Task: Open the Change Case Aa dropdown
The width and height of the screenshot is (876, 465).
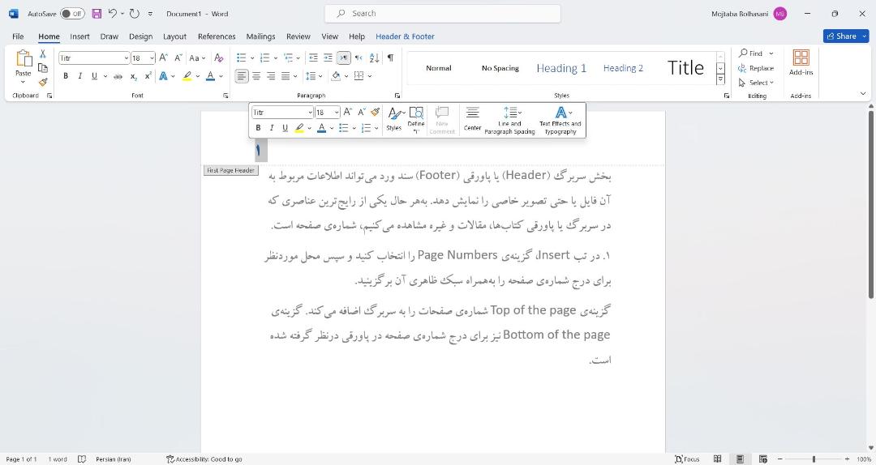Action: 197,58
